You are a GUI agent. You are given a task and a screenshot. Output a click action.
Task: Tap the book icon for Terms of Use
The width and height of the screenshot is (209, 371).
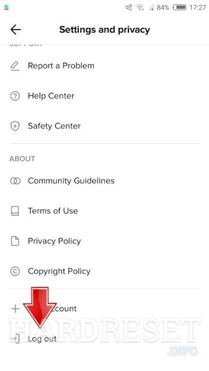(15, 211)
